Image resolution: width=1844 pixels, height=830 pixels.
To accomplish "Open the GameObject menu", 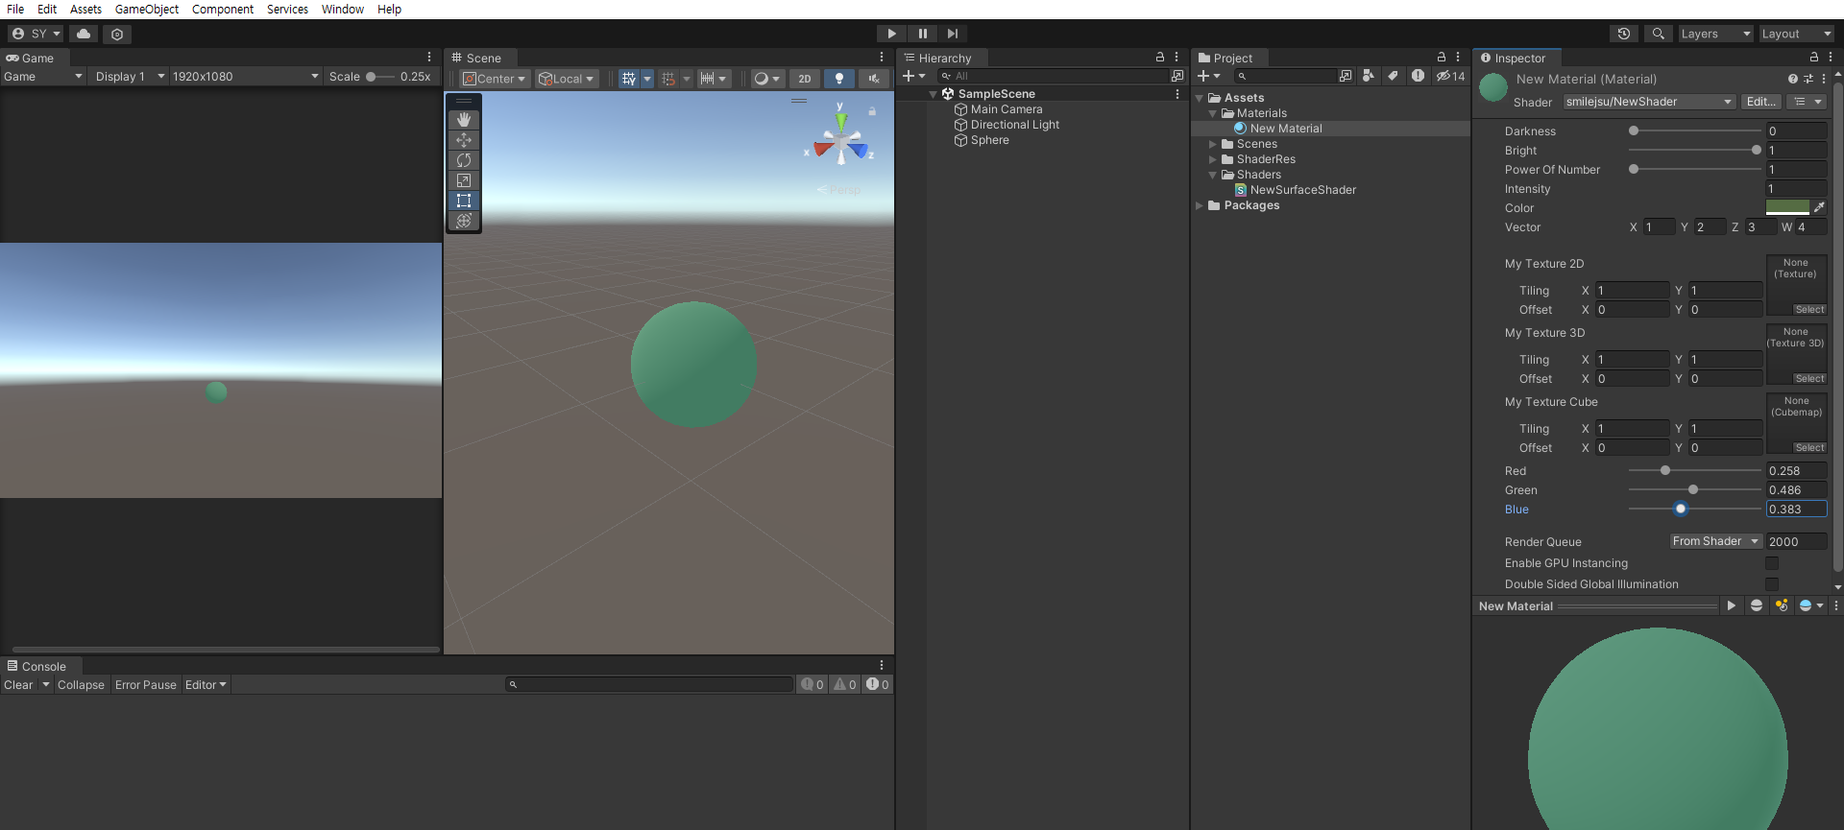I will pos(147,9).
